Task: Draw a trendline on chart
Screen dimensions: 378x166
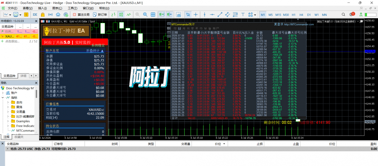Action: [220, 14]
